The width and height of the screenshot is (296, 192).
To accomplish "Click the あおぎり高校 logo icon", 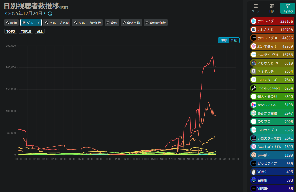I will tap(254, 113).
